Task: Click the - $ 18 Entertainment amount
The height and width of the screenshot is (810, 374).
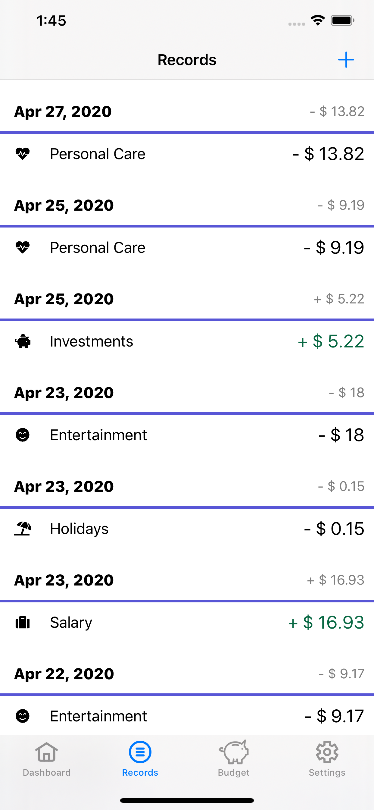Action: (341, 435)
